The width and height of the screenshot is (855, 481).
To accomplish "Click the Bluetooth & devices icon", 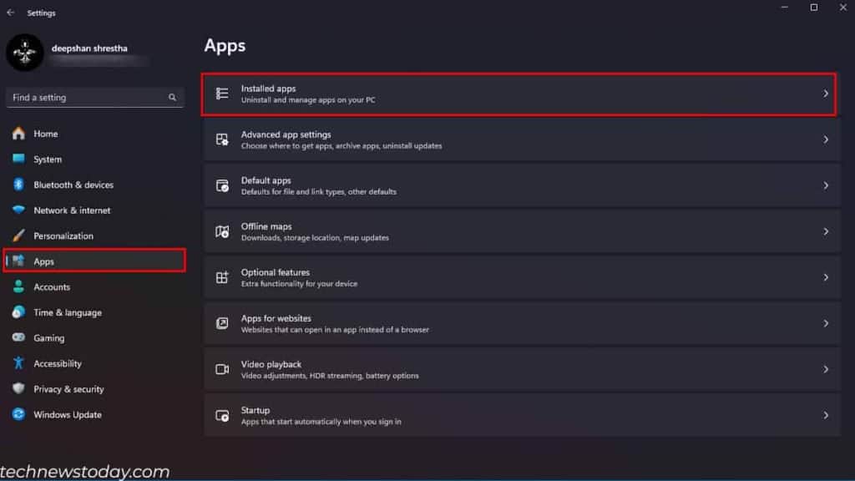I will pyautogui.click(x=18, y=185).
